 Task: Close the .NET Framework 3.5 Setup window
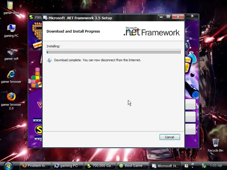click(x=178, y=17)
